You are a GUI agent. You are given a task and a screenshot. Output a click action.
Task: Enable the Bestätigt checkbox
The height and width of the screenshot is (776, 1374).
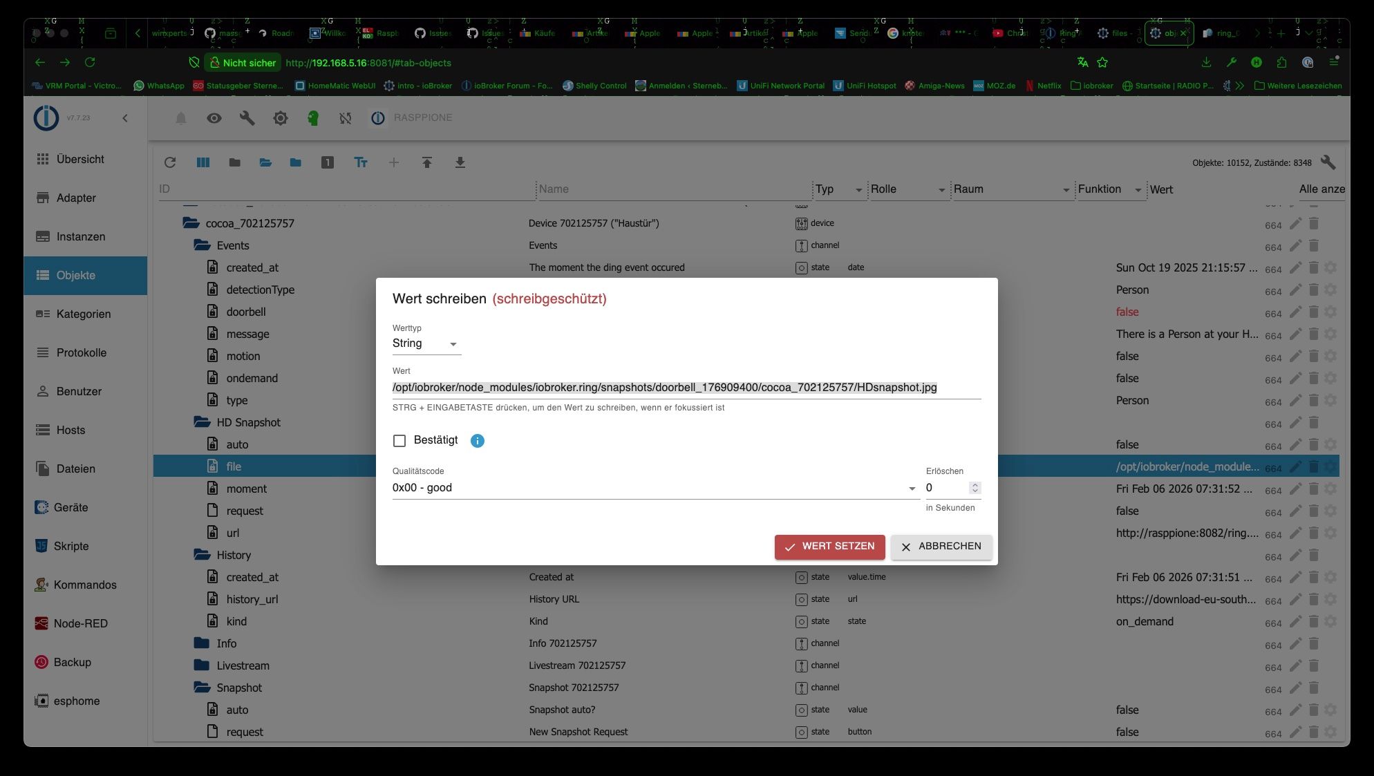coord(399,441)
